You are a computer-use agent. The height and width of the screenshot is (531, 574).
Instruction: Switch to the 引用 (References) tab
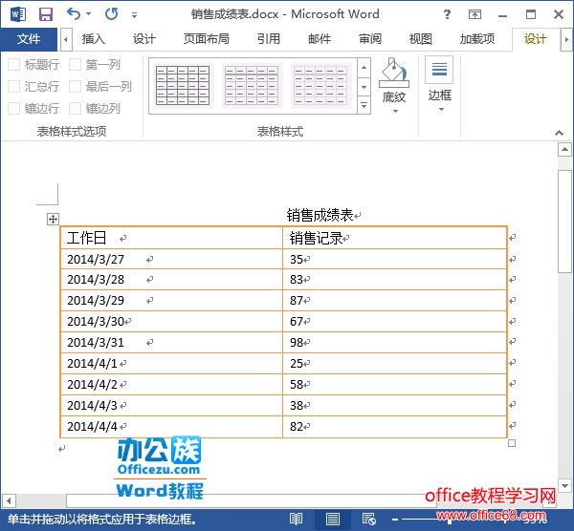pos(268,39)
